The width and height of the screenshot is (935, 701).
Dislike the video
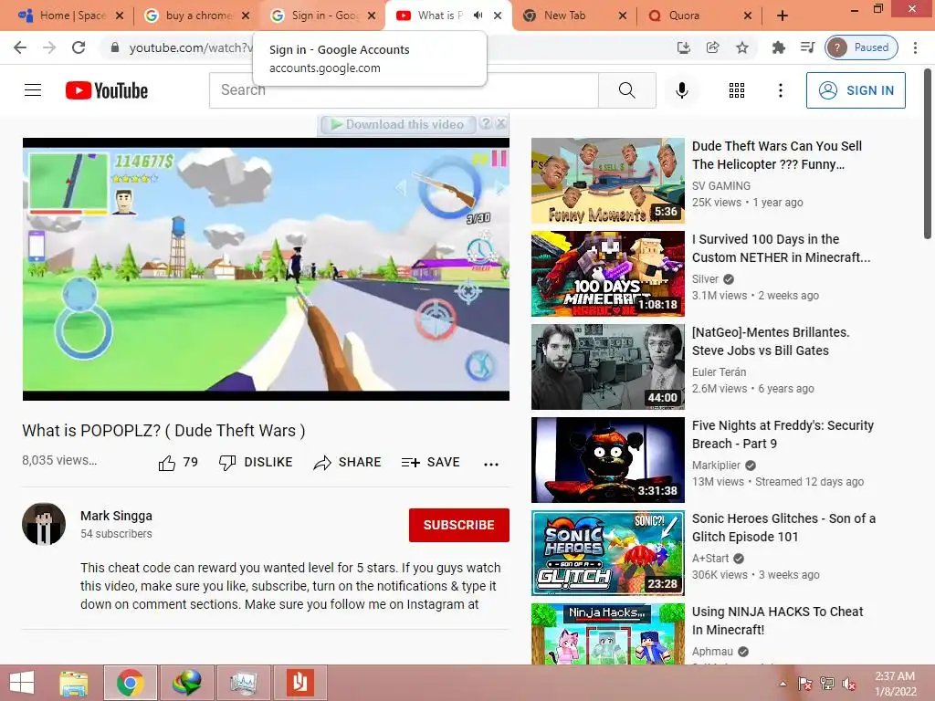point(256,463)
